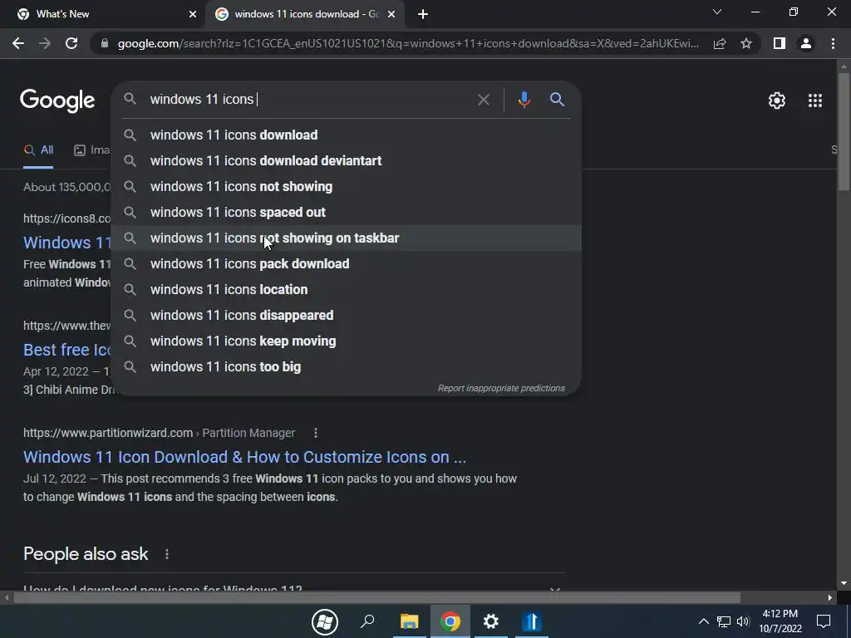Open a new Chrome tab

(423, 15)
